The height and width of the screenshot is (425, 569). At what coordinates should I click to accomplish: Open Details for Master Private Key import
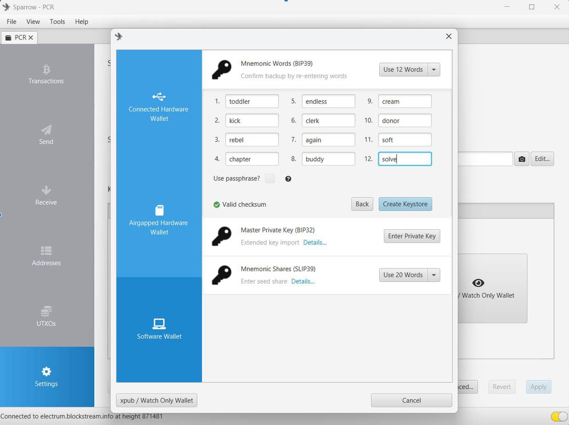(314, 242)
